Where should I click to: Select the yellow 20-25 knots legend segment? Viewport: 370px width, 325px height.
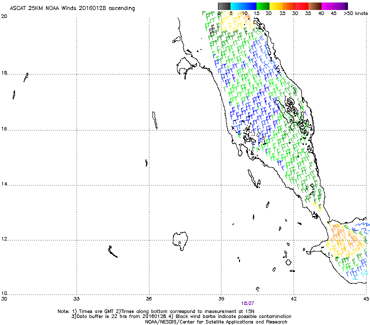click(x=276, y=6)
